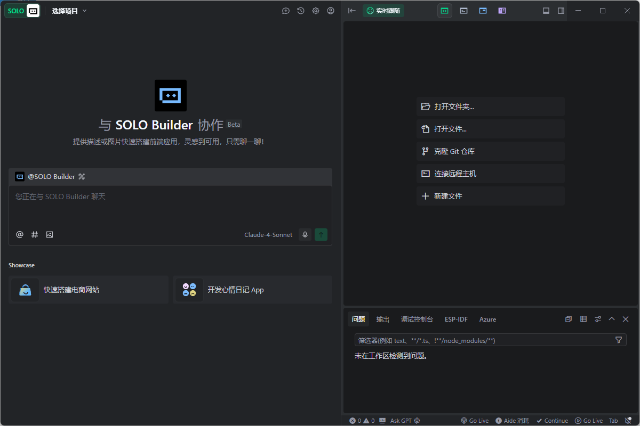
Task: Toggle the bottom panel layout icon
Action: click(x=546, y=11)
